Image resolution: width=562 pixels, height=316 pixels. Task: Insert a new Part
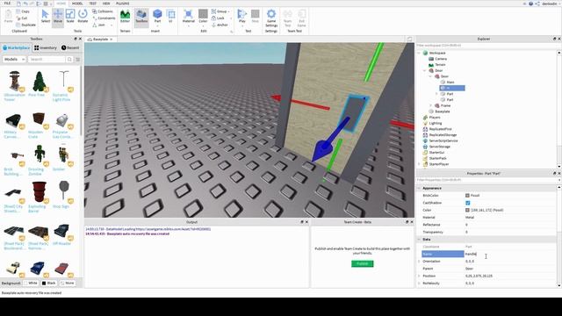[157, 17]
